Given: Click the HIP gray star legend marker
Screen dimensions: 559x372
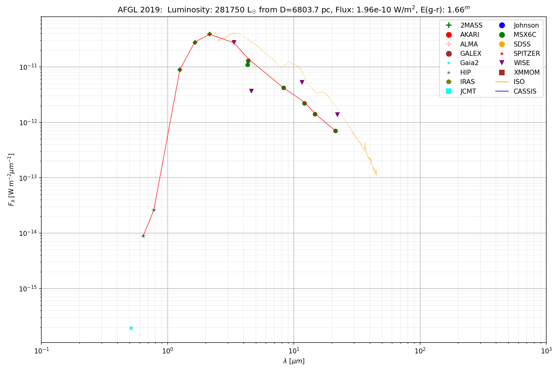Looking at the screenshot, I should (448, 73).
